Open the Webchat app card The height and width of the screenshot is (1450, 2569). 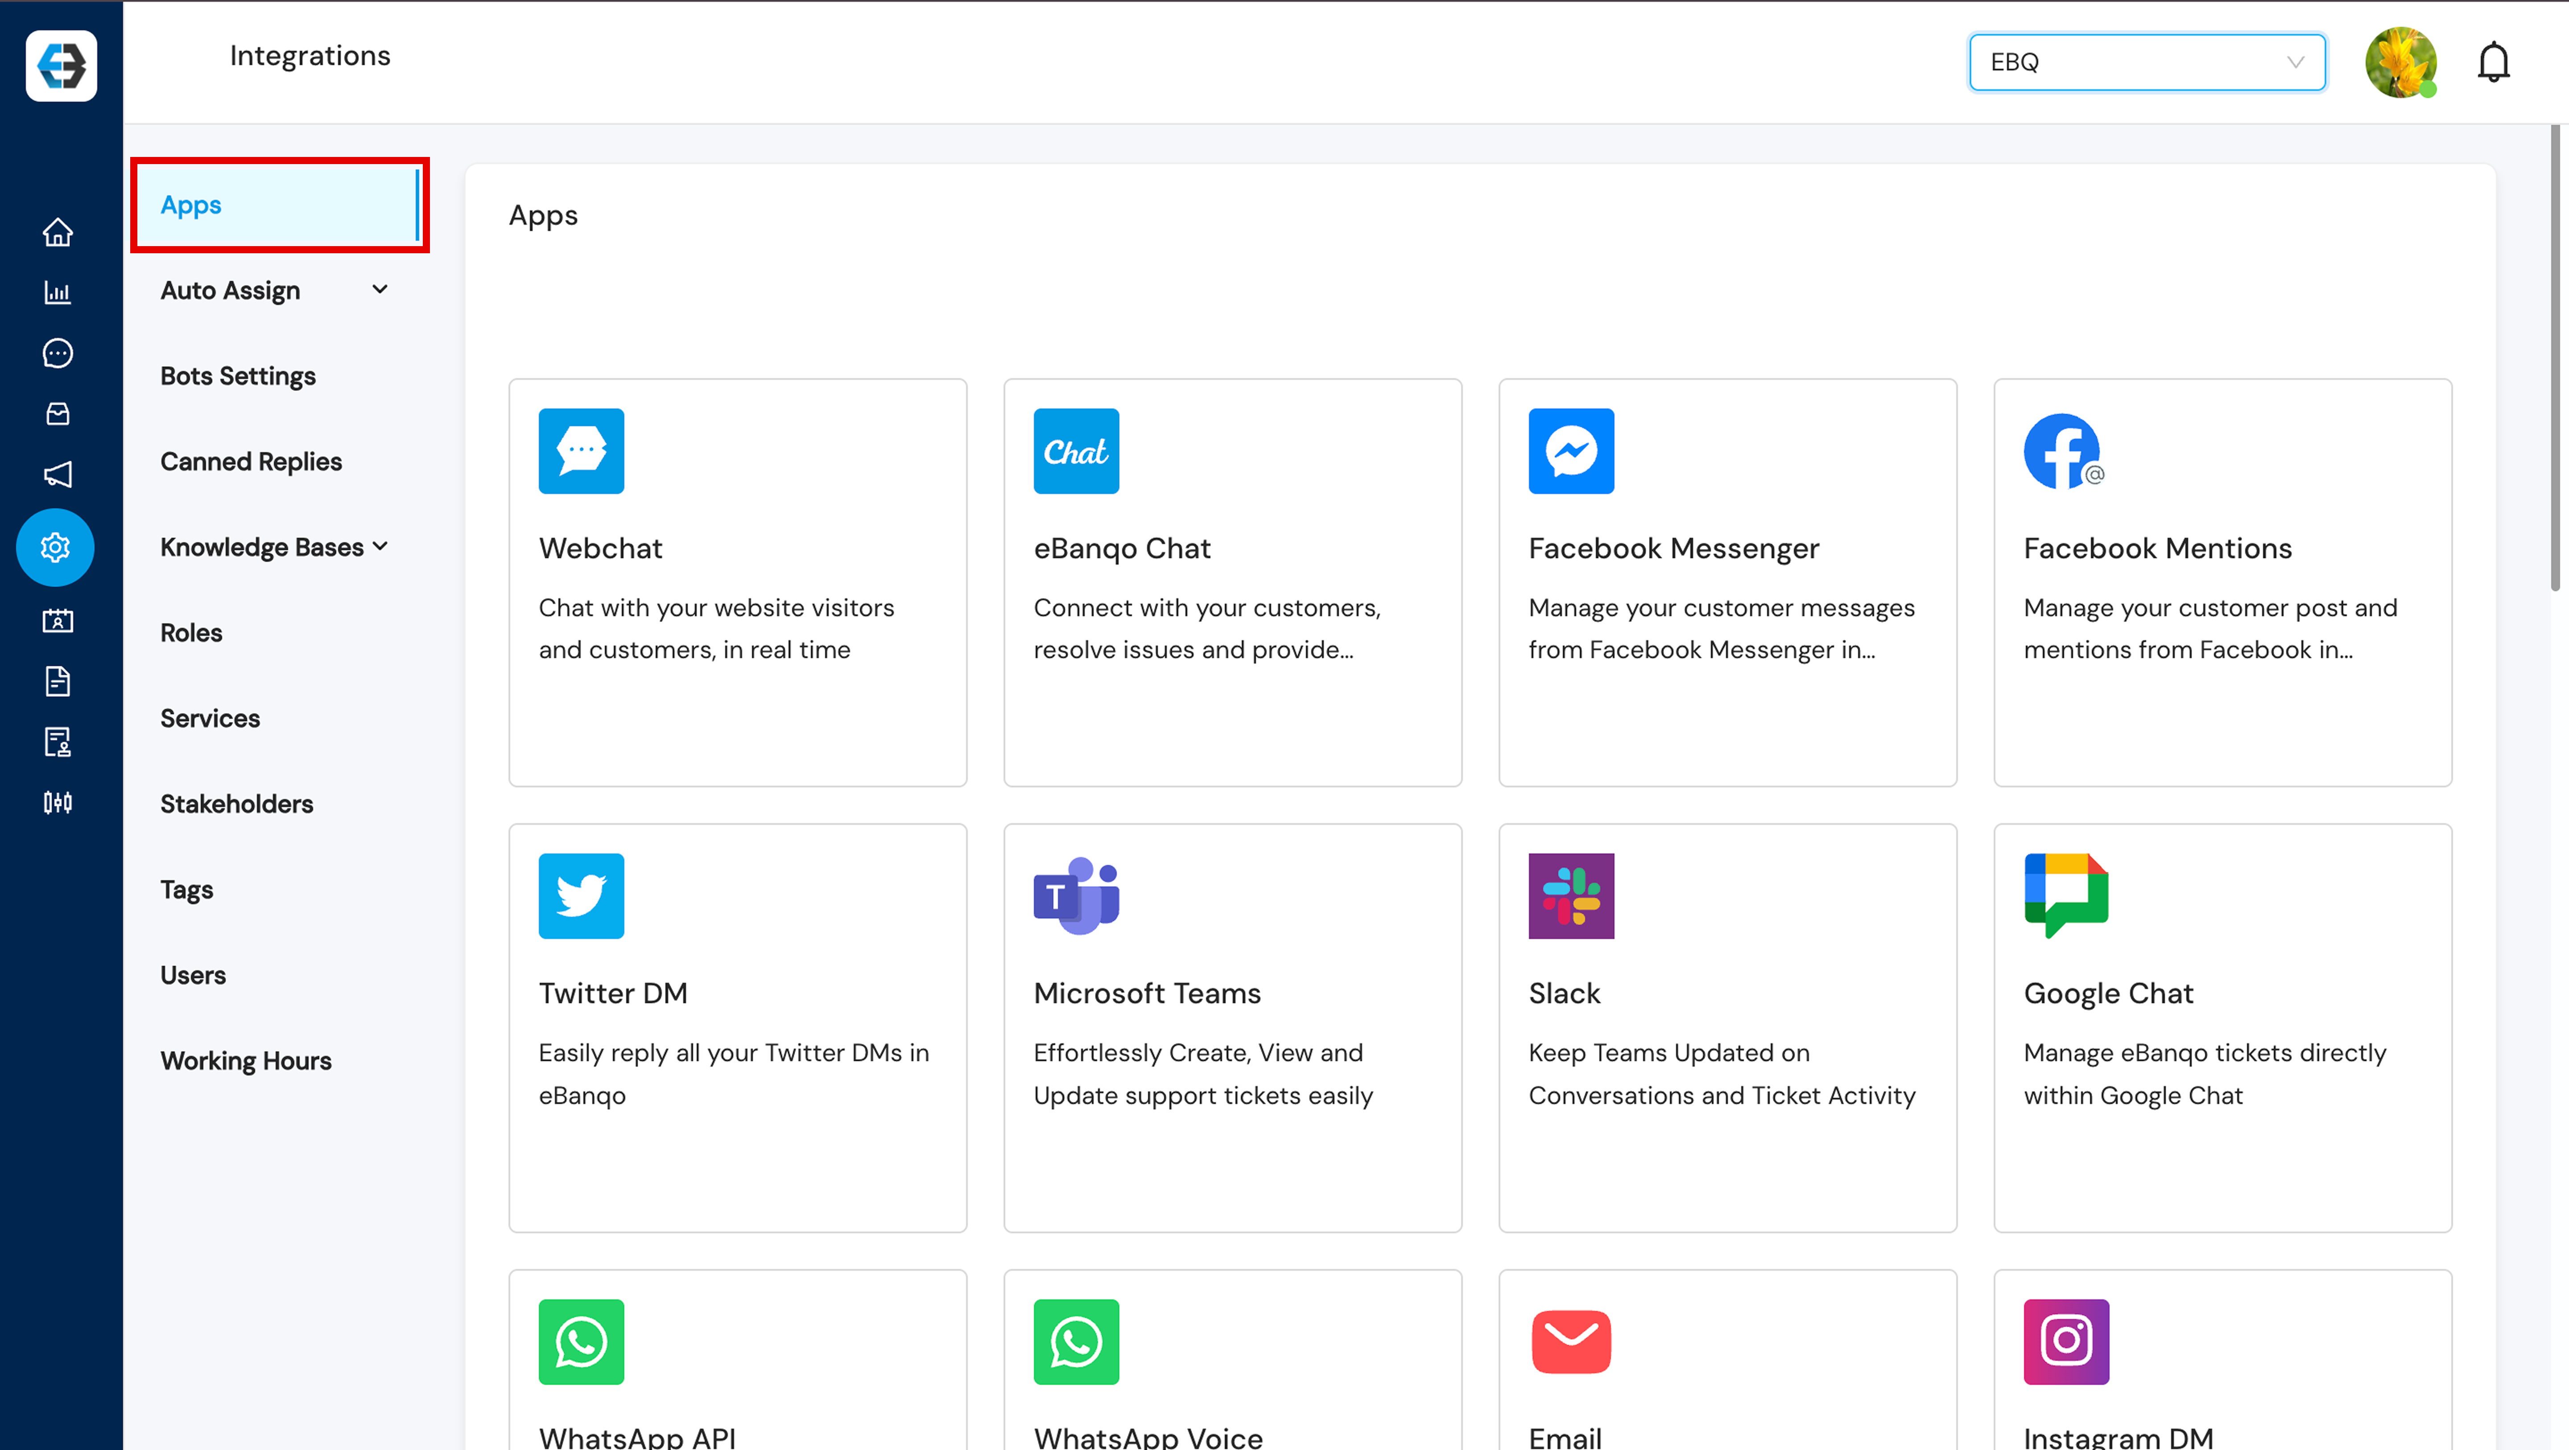[x=737, y=581]
